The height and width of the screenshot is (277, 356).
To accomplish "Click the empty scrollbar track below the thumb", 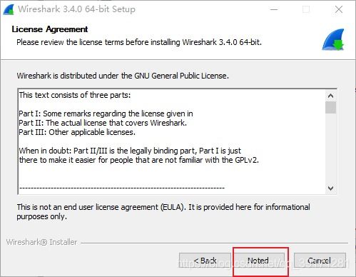I will pyautogui.click(x=330, y=148).
